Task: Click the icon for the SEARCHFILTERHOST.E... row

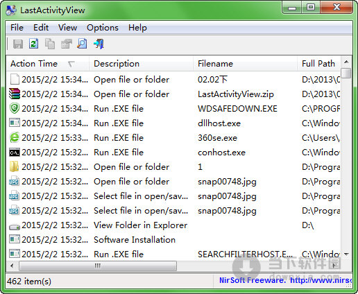Action: point(15,254)
